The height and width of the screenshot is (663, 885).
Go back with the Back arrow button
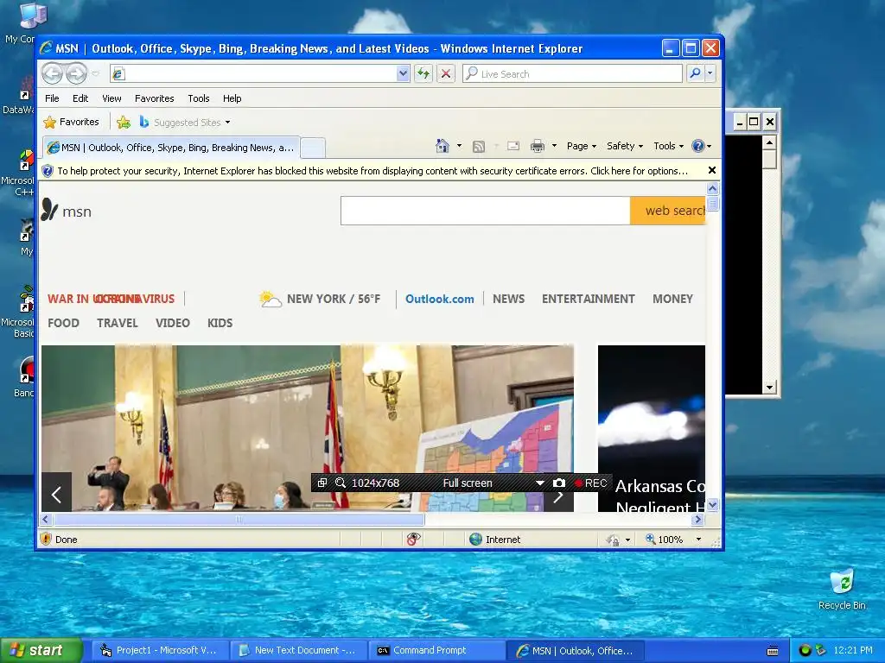click(52, 73)
